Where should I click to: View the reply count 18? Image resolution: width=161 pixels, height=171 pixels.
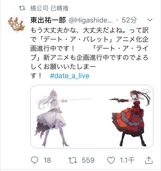(47, 160)
